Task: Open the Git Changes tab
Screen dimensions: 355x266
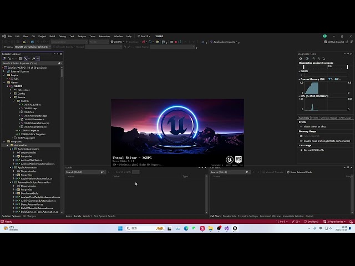Action: coord(29,216)
